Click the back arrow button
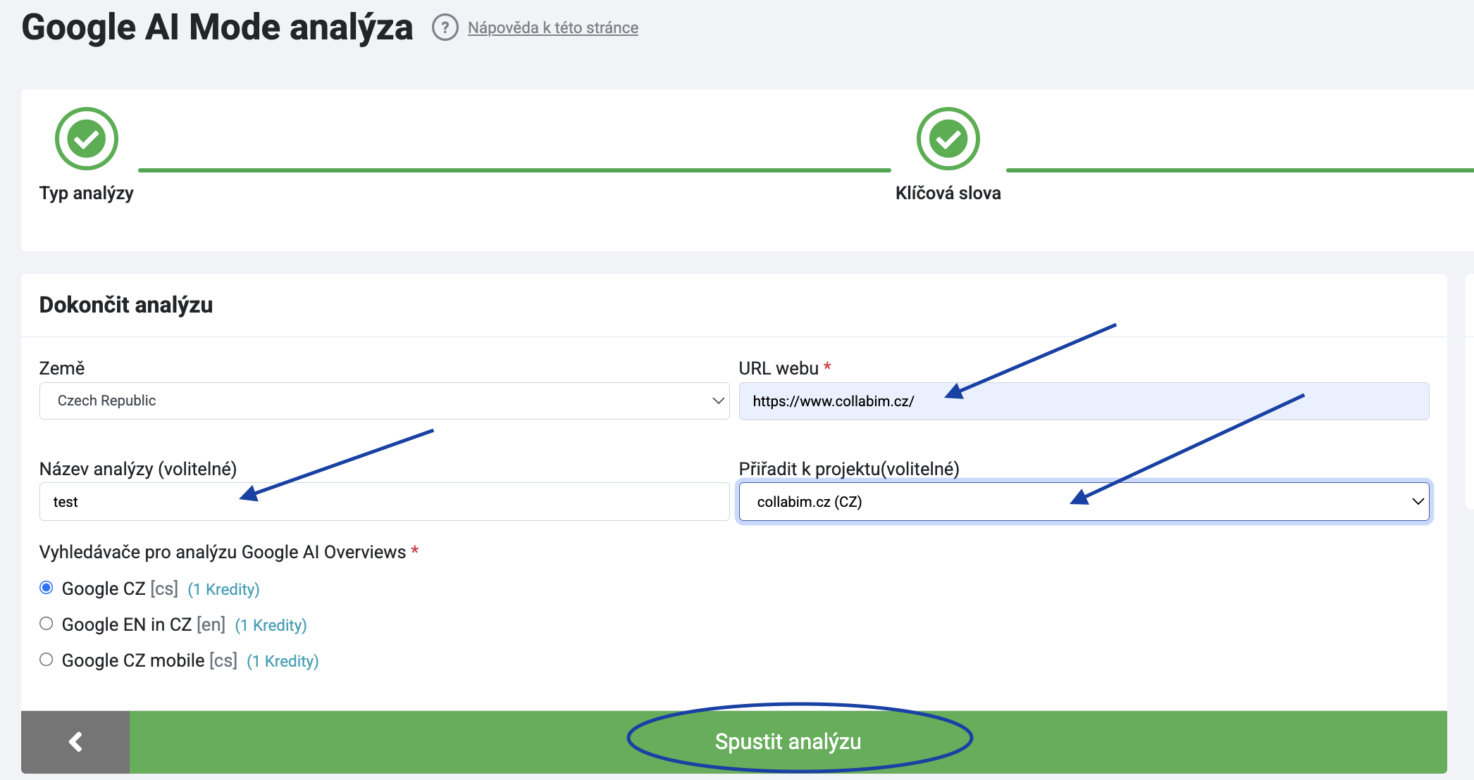 (75, 742)
